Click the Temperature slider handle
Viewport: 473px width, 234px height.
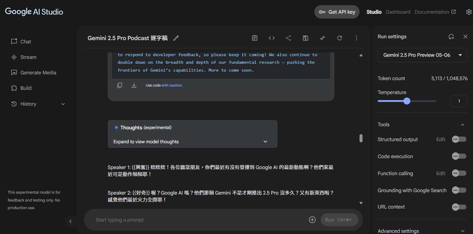[407, 101]
